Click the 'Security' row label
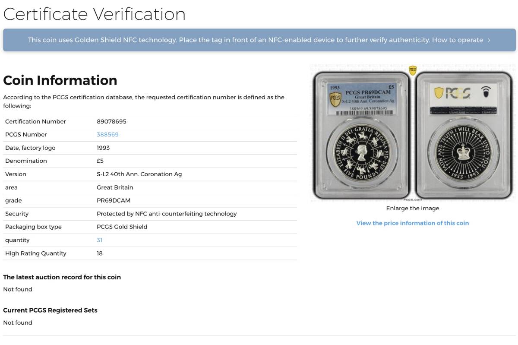 [x=17, y=214]
